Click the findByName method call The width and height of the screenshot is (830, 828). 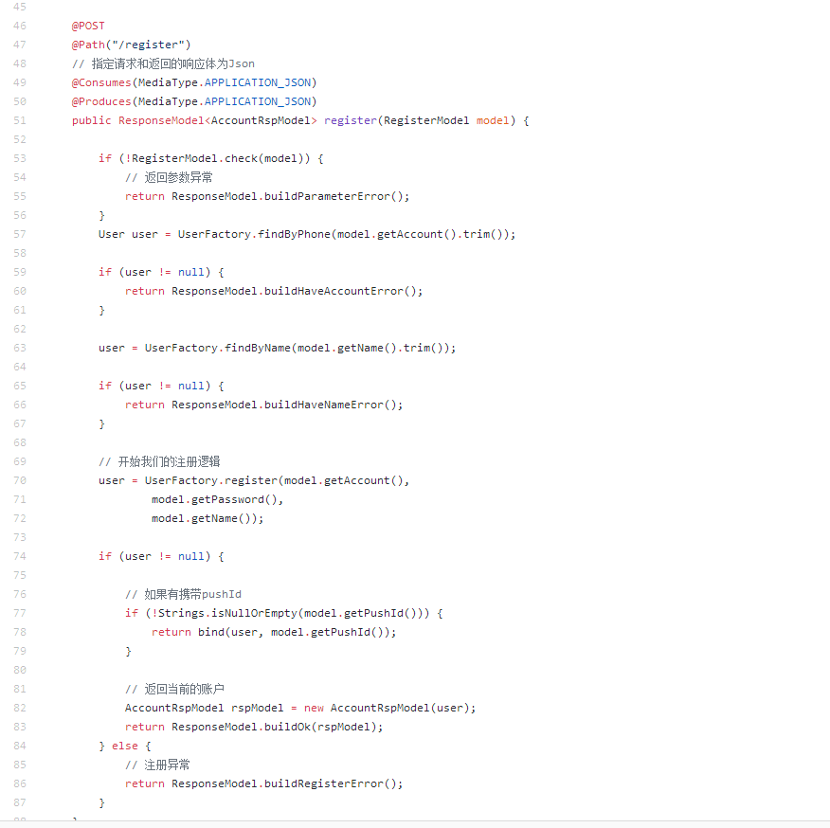[257, 348]
